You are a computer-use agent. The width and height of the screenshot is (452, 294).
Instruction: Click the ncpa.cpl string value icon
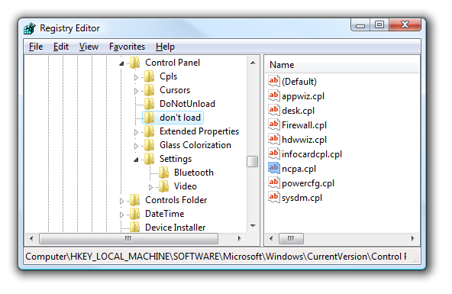[x=274, y=168]
